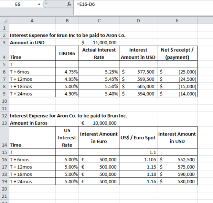Select row 1 header
The height and width of the screenshot is (203, 213).
pos(4,28)
